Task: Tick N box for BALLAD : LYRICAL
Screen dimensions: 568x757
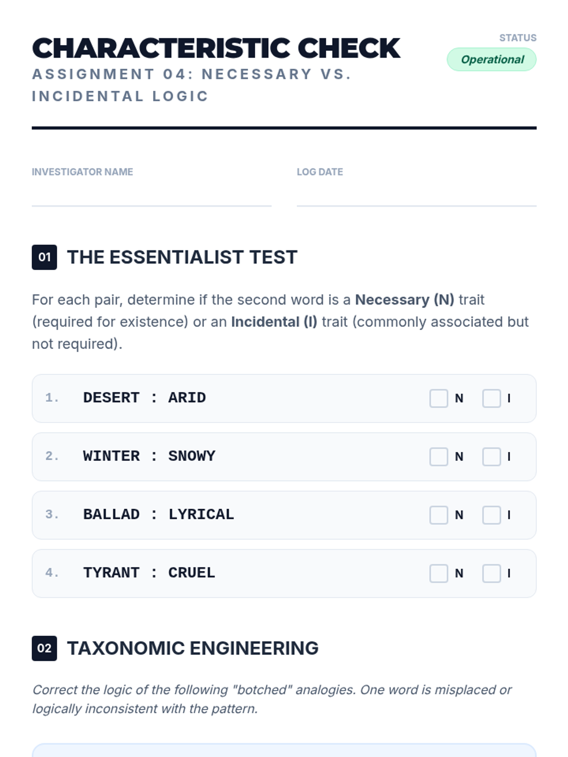Action: 438,515
